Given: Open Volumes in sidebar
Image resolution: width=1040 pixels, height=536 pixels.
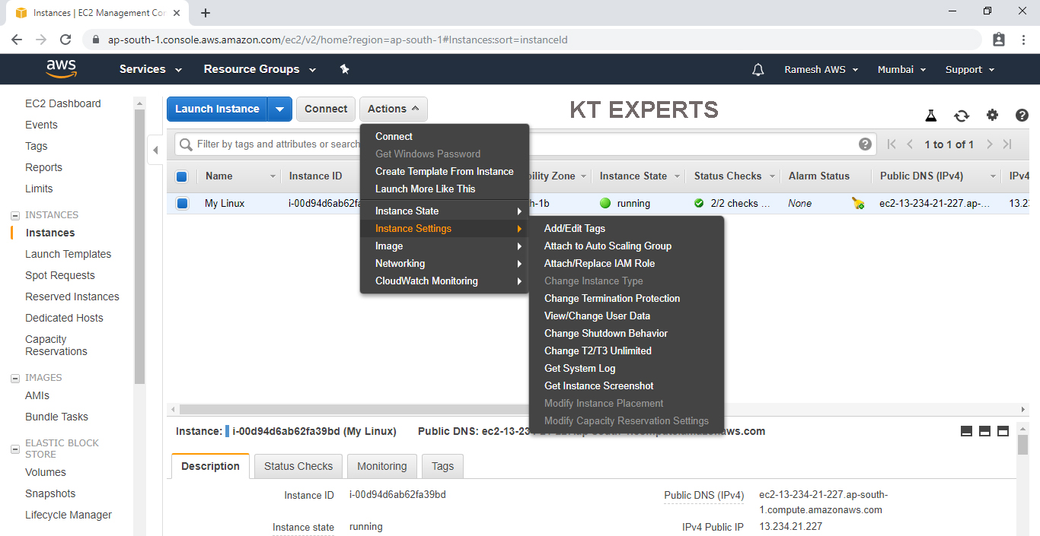Looking at the screenshot, I should [x=46, y=472].
